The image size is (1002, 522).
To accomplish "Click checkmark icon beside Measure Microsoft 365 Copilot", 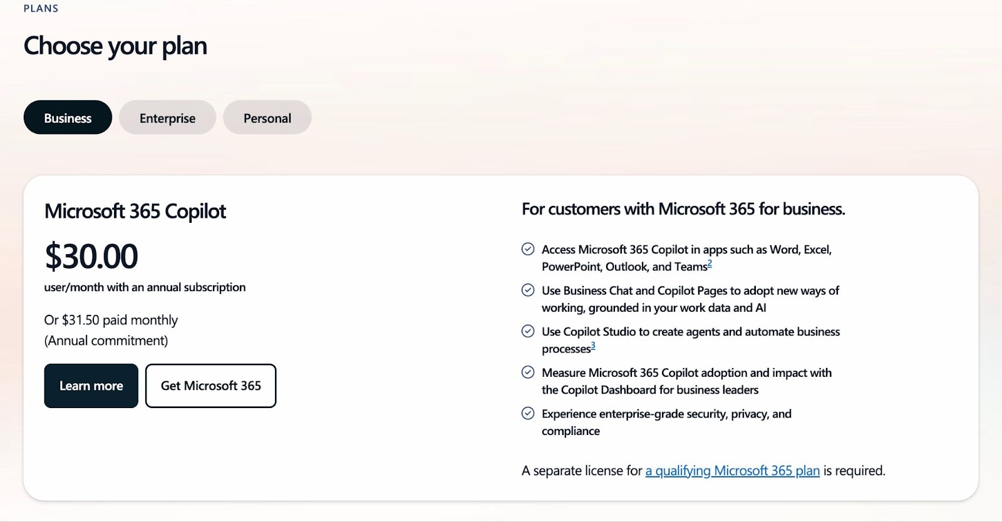I will point(528,372).
